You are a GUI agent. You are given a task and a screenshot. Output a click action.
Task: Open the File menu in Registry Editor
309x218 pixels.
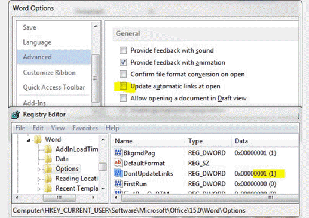point(20,128)
